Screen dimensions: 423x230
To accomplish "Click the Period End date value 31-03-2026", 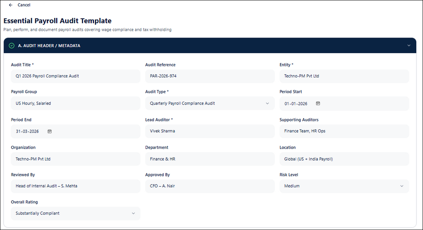I will (x=27, y=131).
